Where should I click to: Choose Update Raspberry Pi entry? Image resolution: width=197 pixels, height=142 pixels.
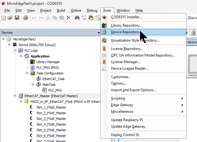(143, 120)
